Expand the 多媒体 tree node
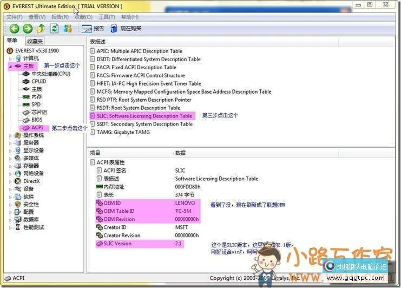The height and width of the screenshot is (288, 401). pos(10,159)
